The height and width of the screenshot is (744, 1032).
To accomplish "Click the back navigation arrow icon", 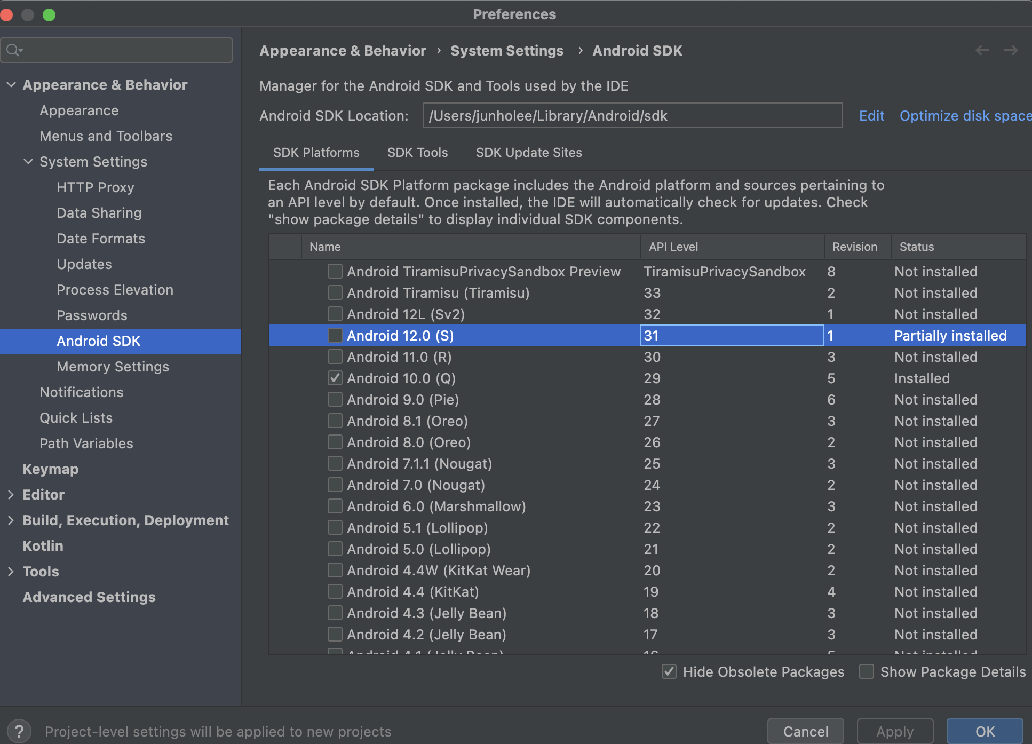I will pos(982,50).
